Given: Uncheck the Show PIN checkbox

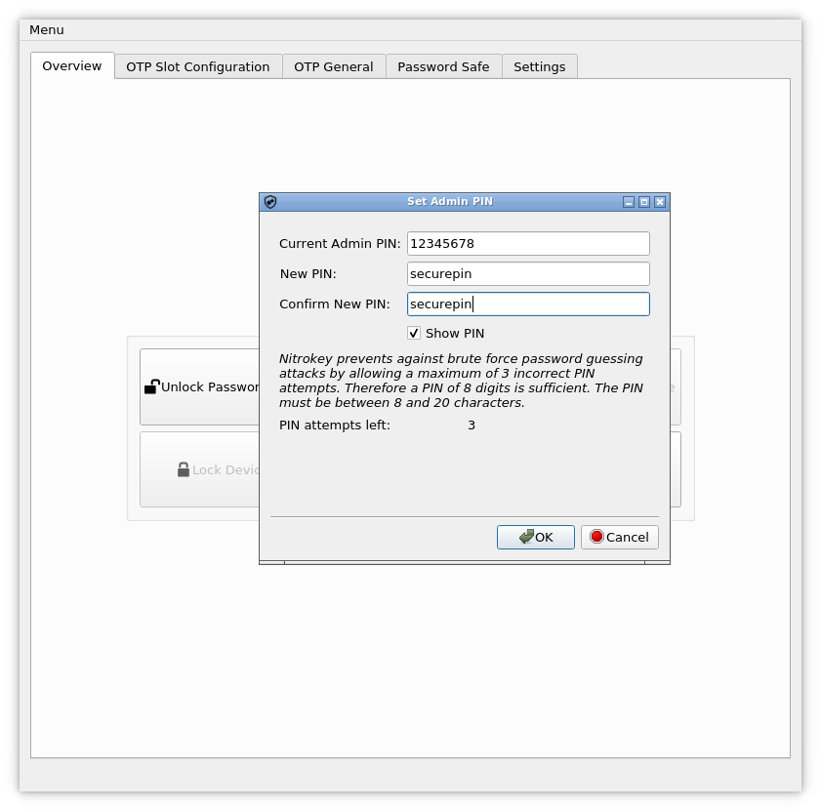Looking at the screenshot, I should [414, 334].
